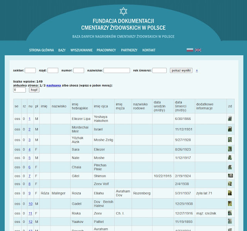Click the '6/30/1866' death date cell

point(184,119)
